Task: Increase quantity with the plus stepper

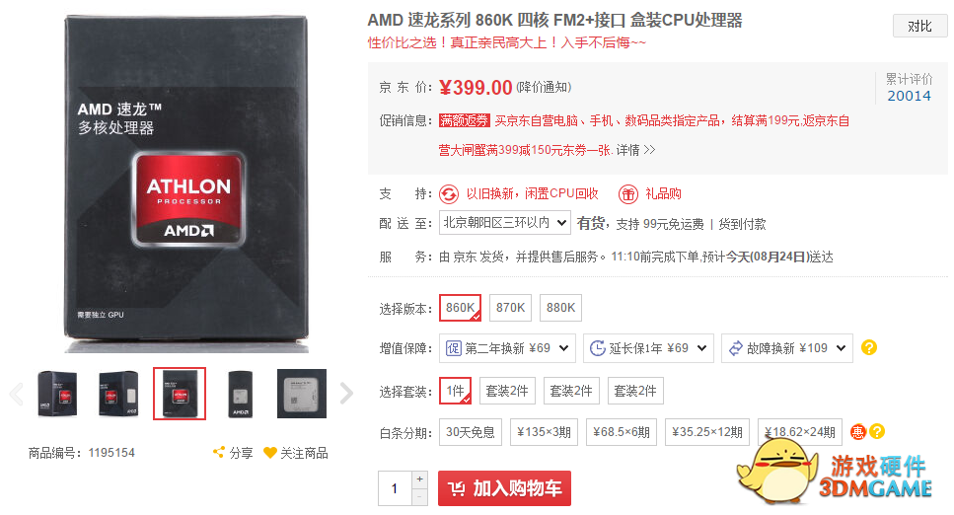Action: pos(420,479)
